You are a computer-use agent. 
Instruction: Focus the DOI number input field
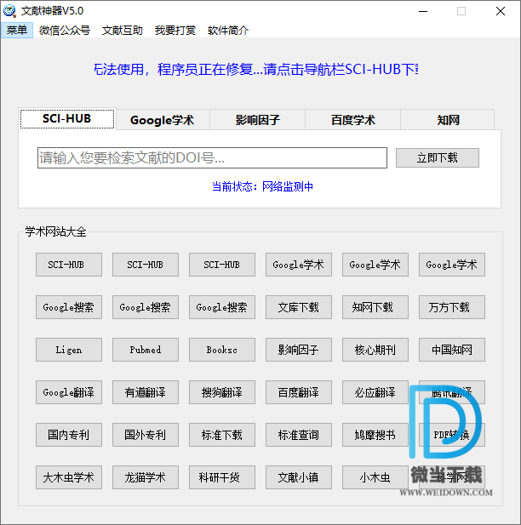coord(212,157)
